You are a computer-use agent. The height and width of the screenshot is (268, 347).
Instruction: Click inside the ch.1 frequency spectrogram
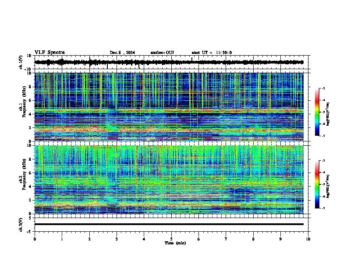pyautogui.click(x=169, y=107)
